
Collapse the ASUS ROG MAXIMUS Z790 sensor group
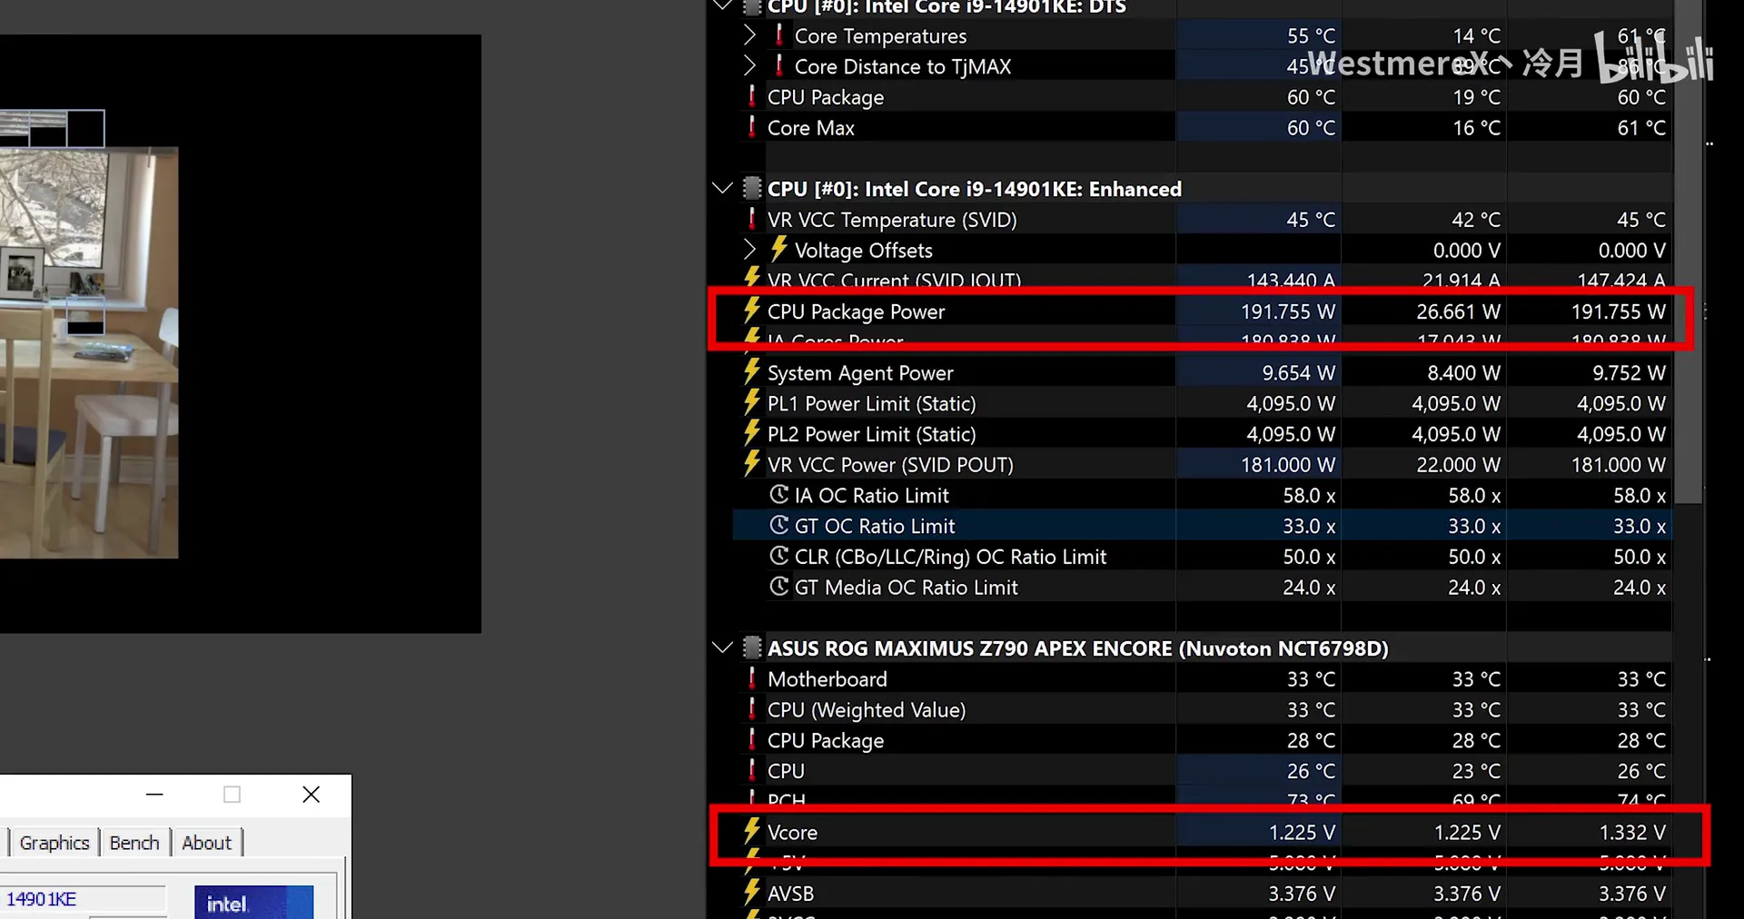(x=722, y=648)
